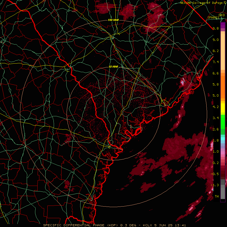Click the 0.2 value on color scale
The image size is (227, 227).
pyautogui.click(x=216, y=163)
